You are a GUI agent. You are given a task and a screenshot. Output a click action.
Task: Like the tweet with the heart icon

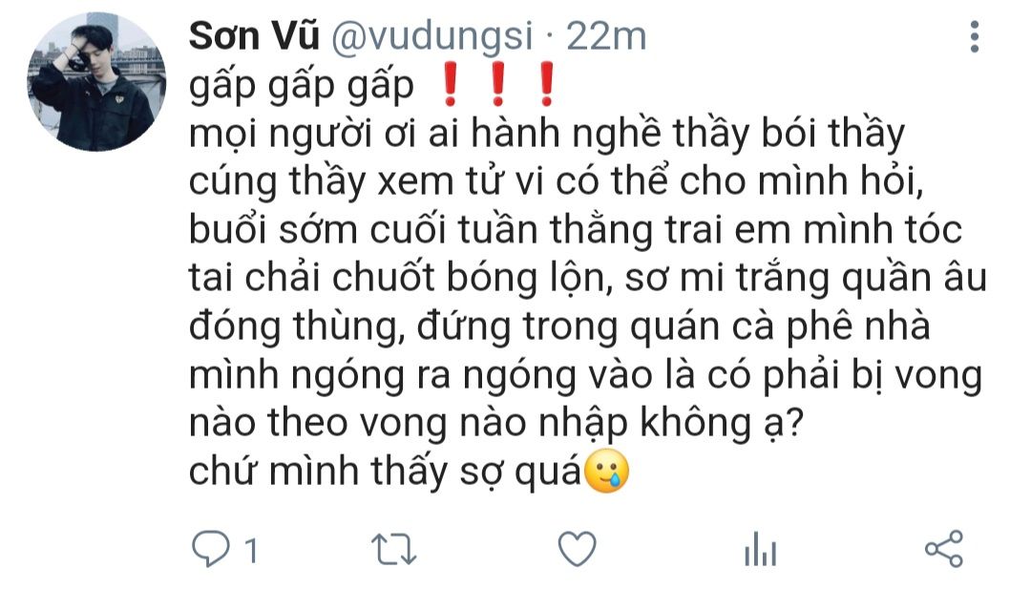click(577, 548)
